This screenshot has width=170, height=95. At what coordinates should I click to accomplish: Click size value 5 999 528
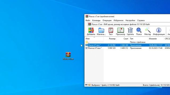coord(112,48)
